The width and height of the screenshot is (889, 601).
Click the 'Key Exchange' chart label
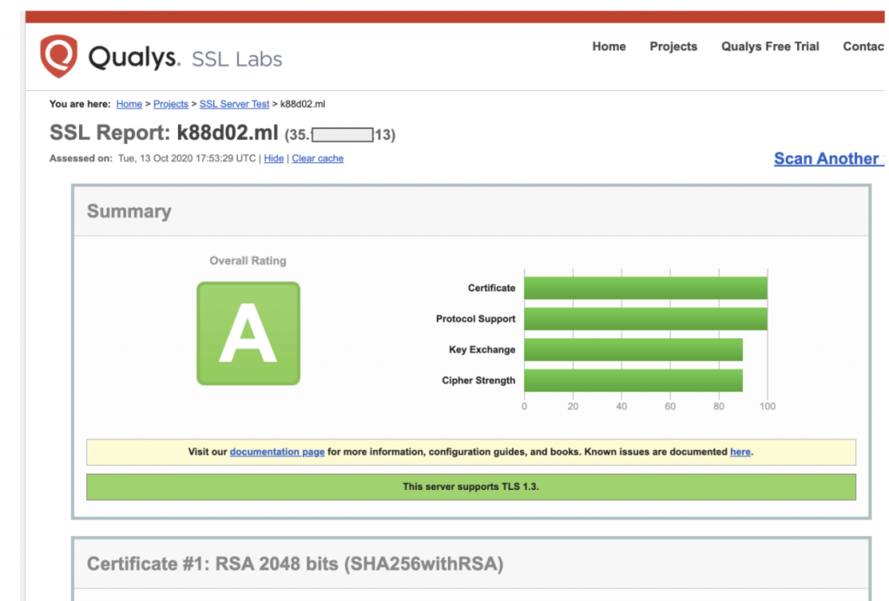[482, 349]
